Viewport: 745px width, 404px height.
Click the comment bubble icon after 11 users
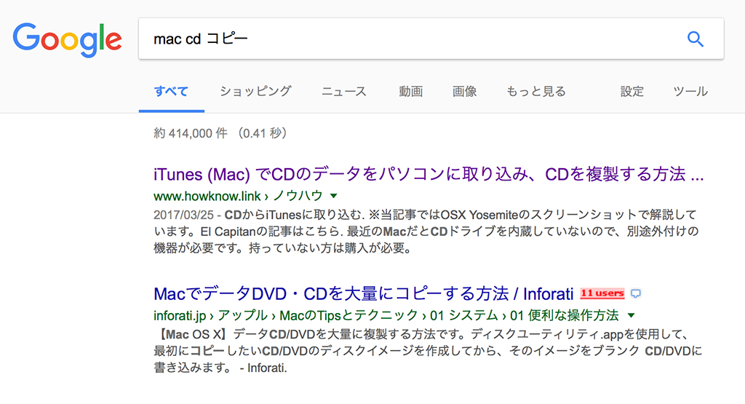(x=635, y=294)
